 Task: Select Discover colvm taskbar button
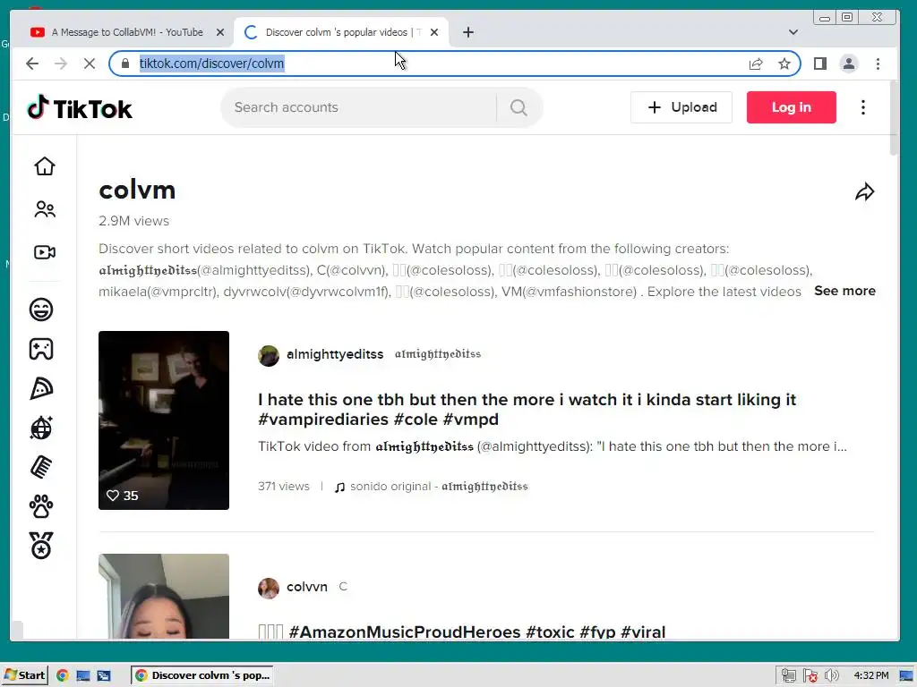(202, 675)
